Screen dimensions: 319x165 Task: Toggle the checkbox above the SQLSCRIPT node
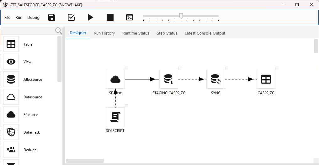[x=126, y=106]
